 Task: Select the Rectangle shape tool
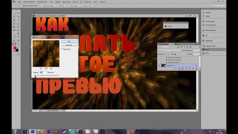[x=18, y=41]
